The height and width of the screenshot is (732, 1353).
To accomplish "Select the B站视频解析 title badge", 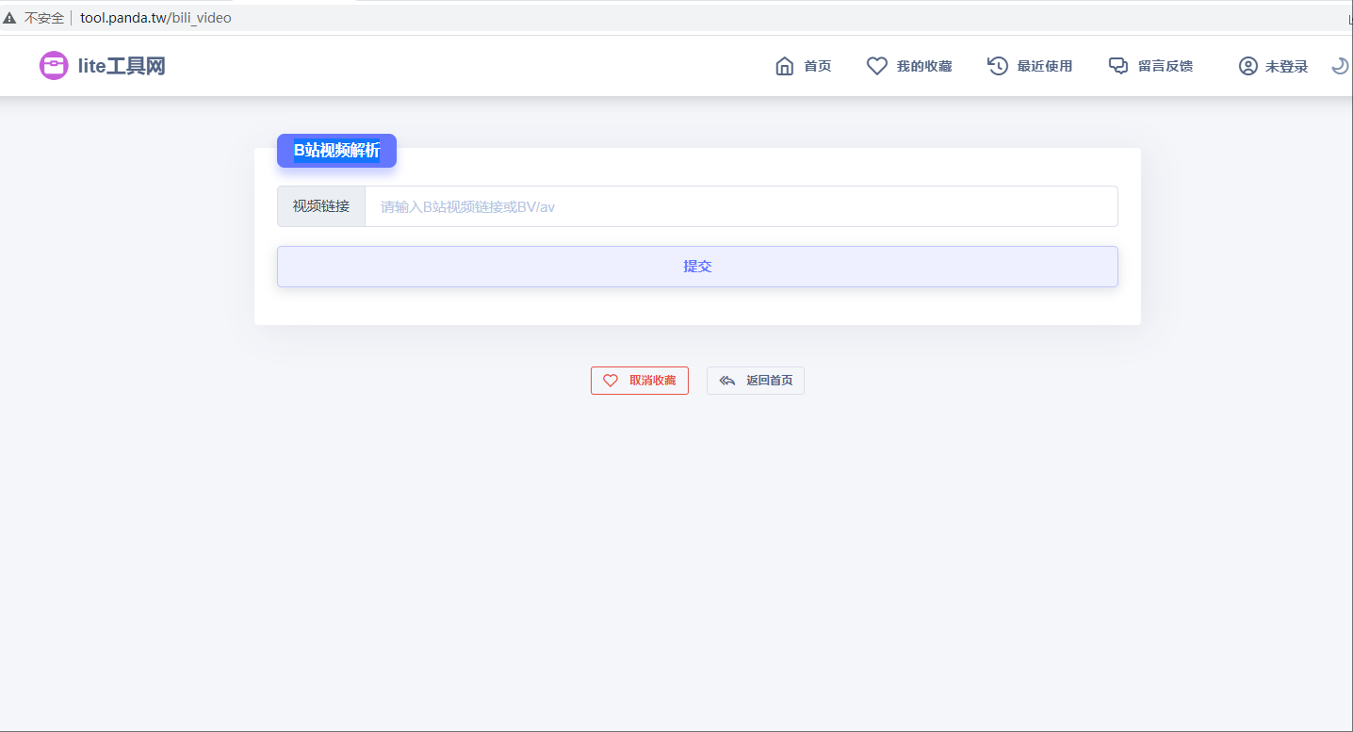I will pos(336,151).
